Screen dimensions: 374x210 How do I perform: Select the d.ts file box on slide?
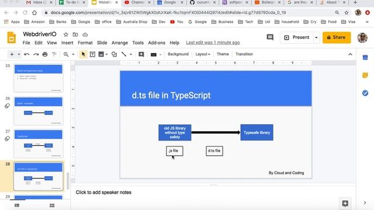[214, 151]
